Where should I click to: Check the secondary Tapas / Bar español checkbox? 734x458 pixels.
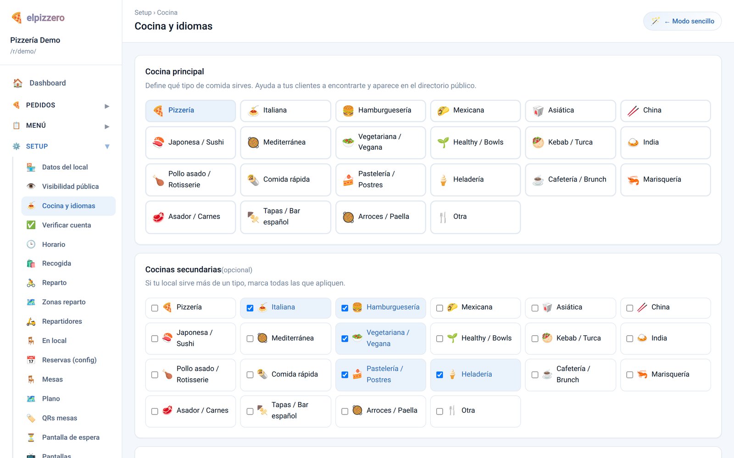250,411
